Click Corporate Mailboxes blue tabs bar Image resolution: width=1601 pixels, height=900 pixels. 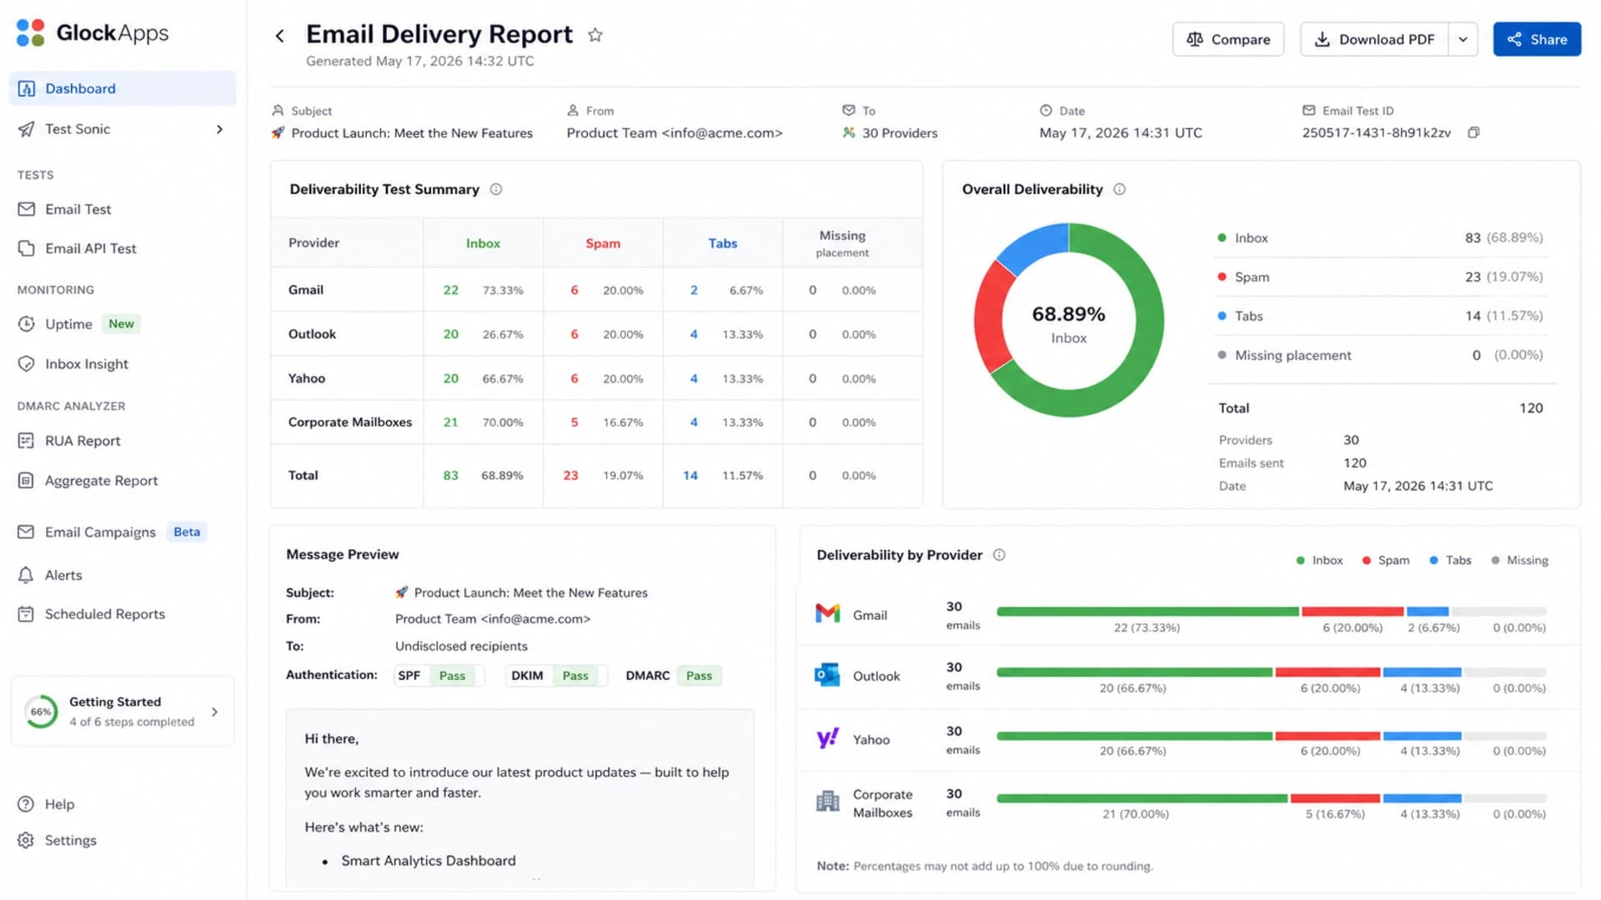tap(1422, 798)
